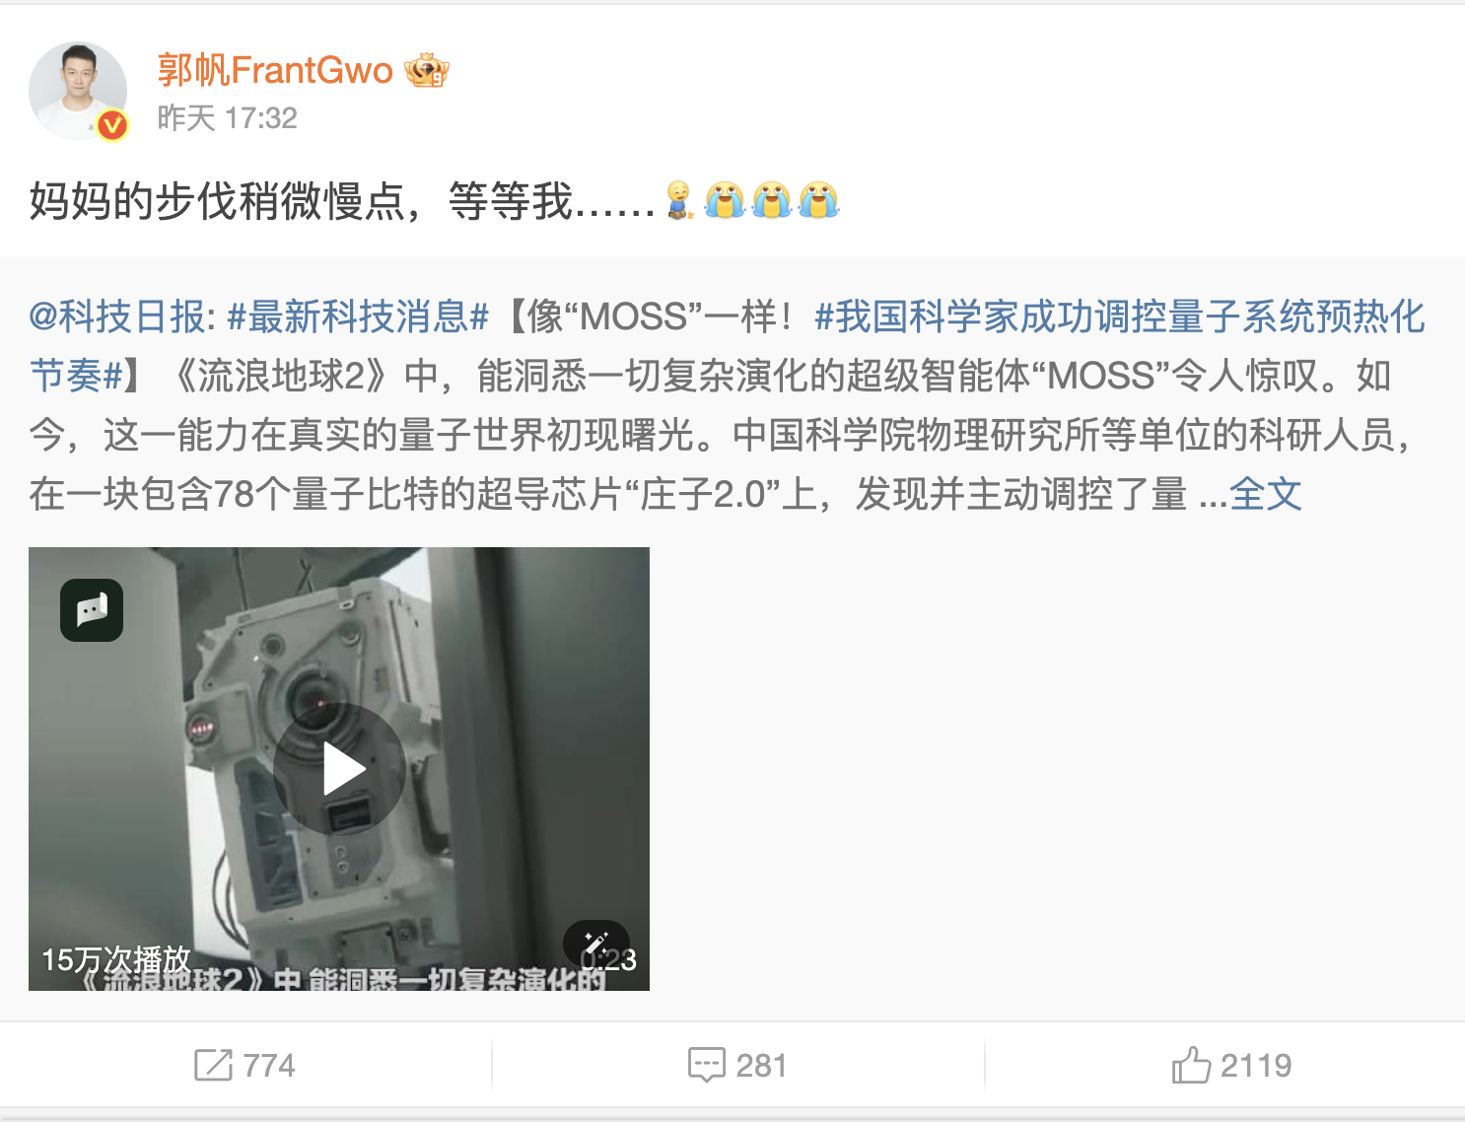This screenshot has width=1465, height=1122.
Task: Click the repost icon with 774
Action: point(244,1065)
